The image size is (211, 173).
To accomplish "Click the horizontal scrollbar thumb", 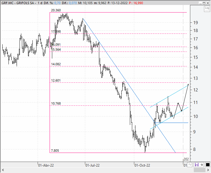I will point(200,170).
